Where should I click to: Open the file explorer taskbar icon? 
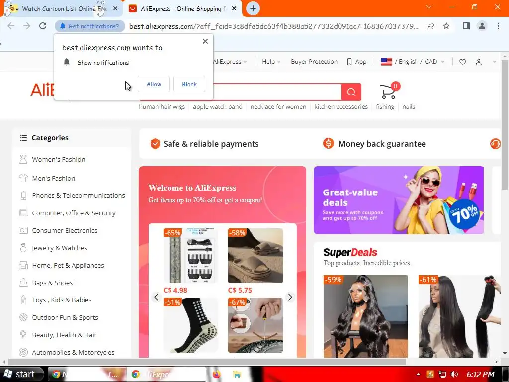[237, 374]
